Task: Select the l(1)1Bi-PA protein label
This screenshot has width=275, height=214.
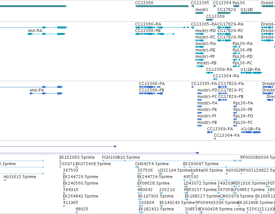Action: (x=251, y=129)
